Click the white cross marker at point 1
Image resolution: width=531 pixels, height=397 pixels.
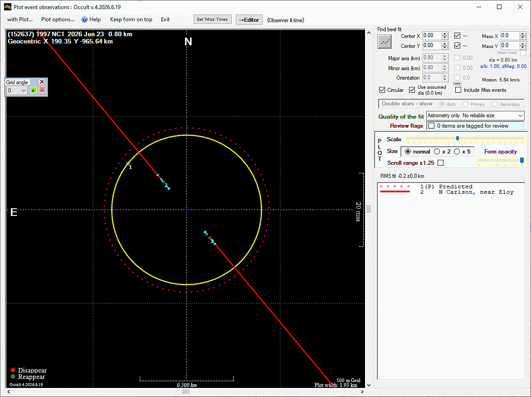(x=128, y=163)
